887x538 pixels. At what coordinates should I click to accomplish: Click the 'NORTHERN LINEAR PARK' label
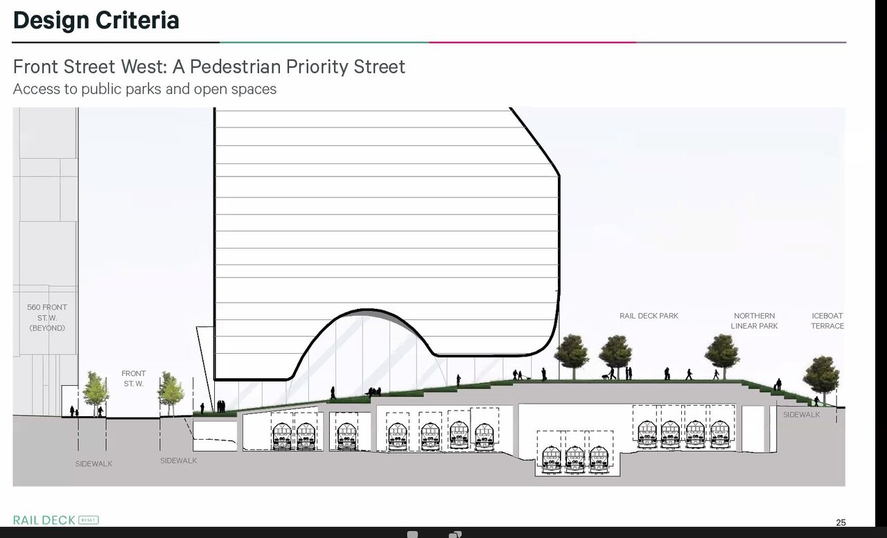pyautogui.click(x=754, y=321)
